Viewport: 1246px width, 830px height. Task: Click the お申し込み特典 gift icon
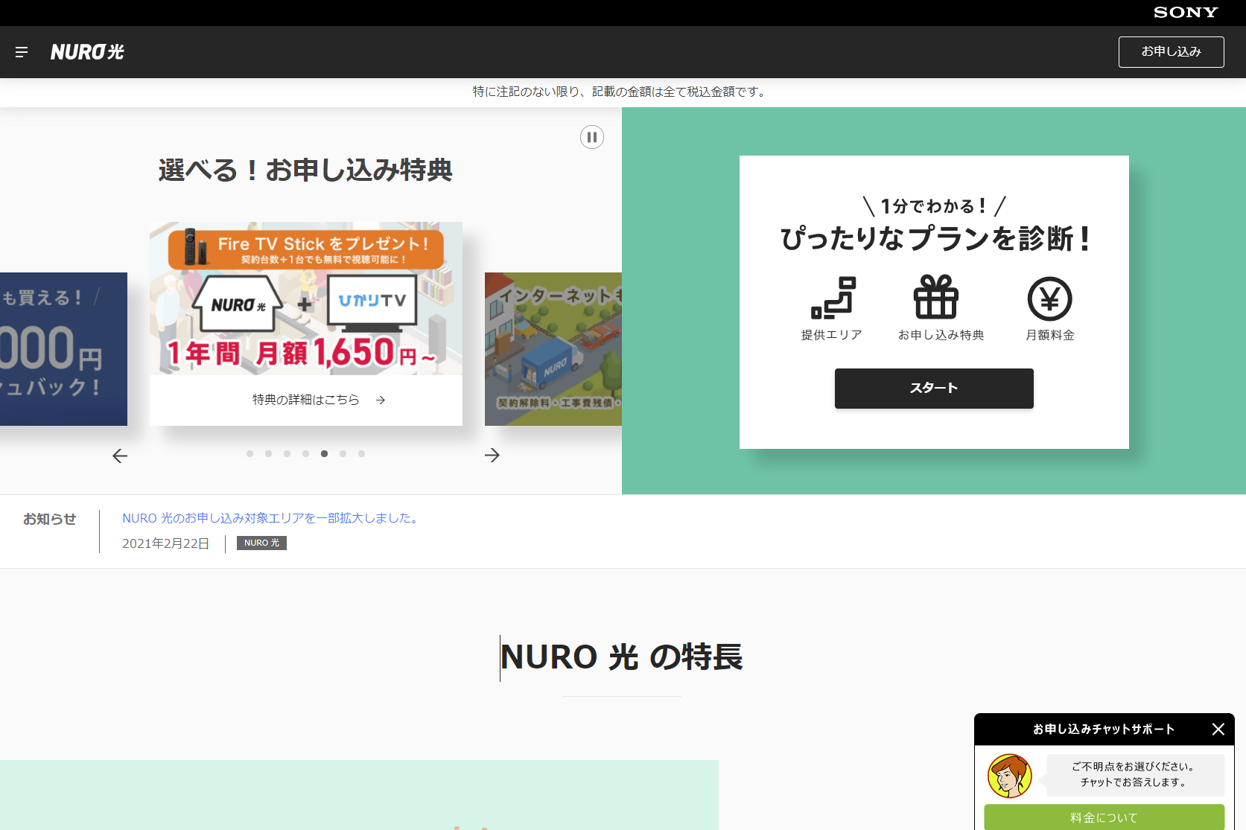(936, 297)
